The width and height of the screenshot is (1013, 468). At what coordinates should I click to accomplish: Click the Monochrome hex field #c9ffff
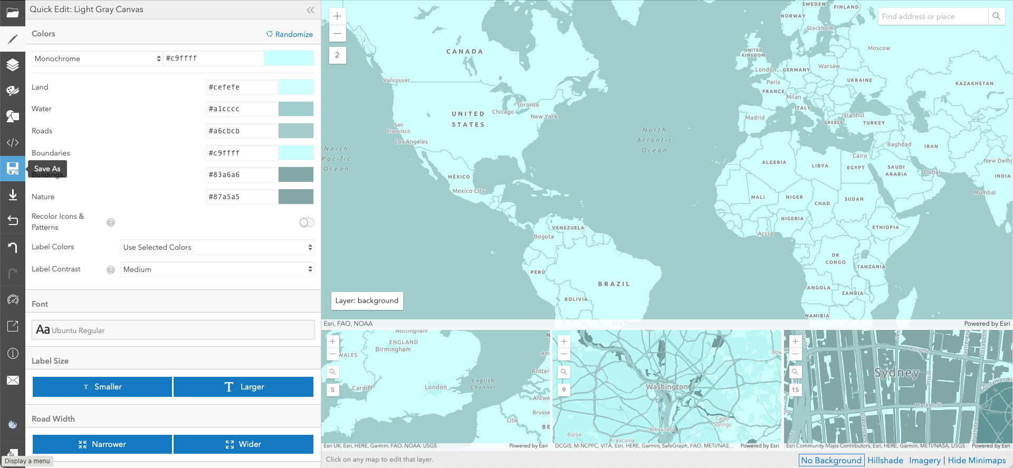(x=214, y=58)
